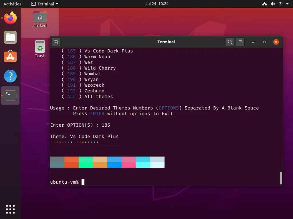The width and height of the screenshot is (293, 219).
Task: Open Ubuntu Software from dock
Action: [10, 57]
